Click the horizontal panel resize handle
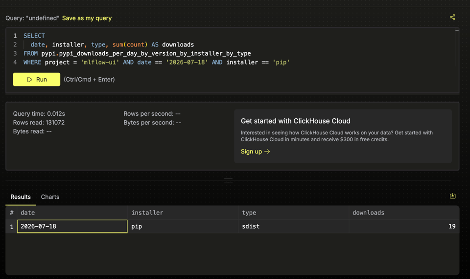The image size is (470, 279). click(x=228, y=181)
